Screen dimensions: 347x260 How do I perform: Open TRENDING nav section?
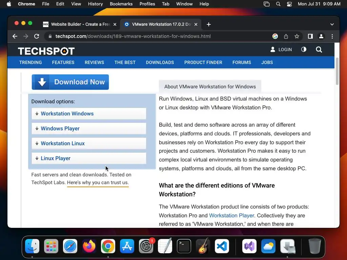30,62
